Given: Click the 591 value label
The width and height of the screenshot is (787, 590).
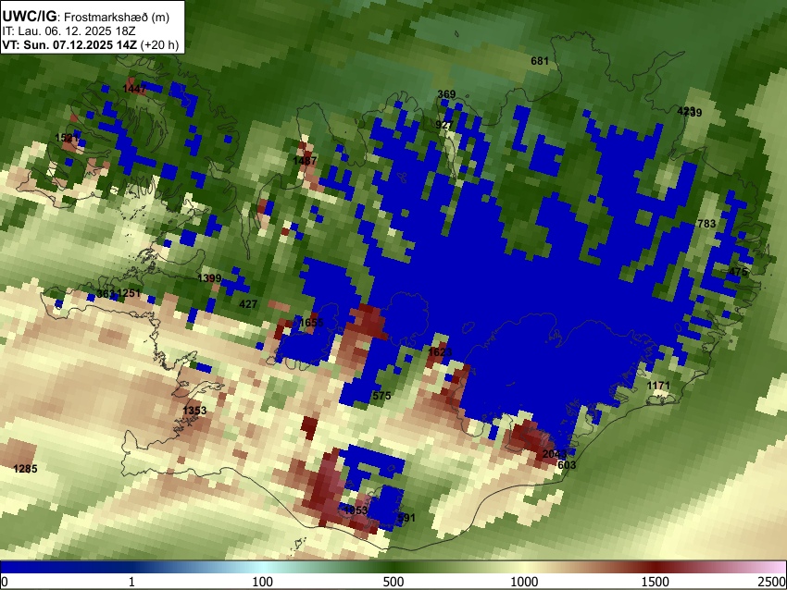Looking at the screenshot, I should [406, 518].
